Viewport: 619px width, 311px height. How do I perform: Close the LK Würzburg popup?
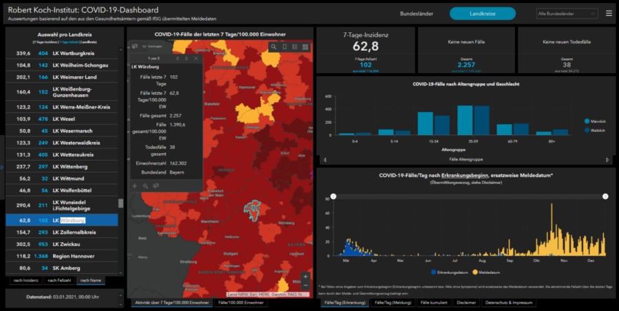(197, 58)
